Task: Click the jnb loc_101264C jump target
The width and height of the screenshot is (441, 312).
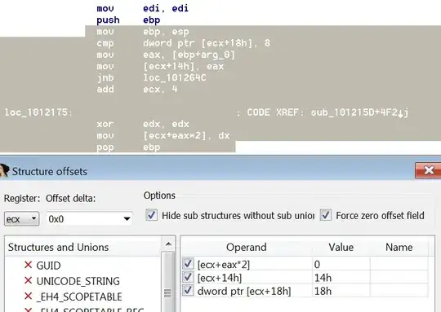Action: coord(175,77)
